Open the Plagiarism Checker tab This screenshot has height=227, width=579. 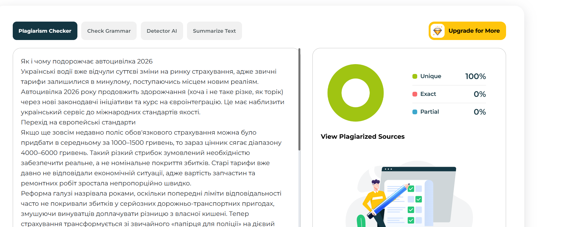[45, 31]
